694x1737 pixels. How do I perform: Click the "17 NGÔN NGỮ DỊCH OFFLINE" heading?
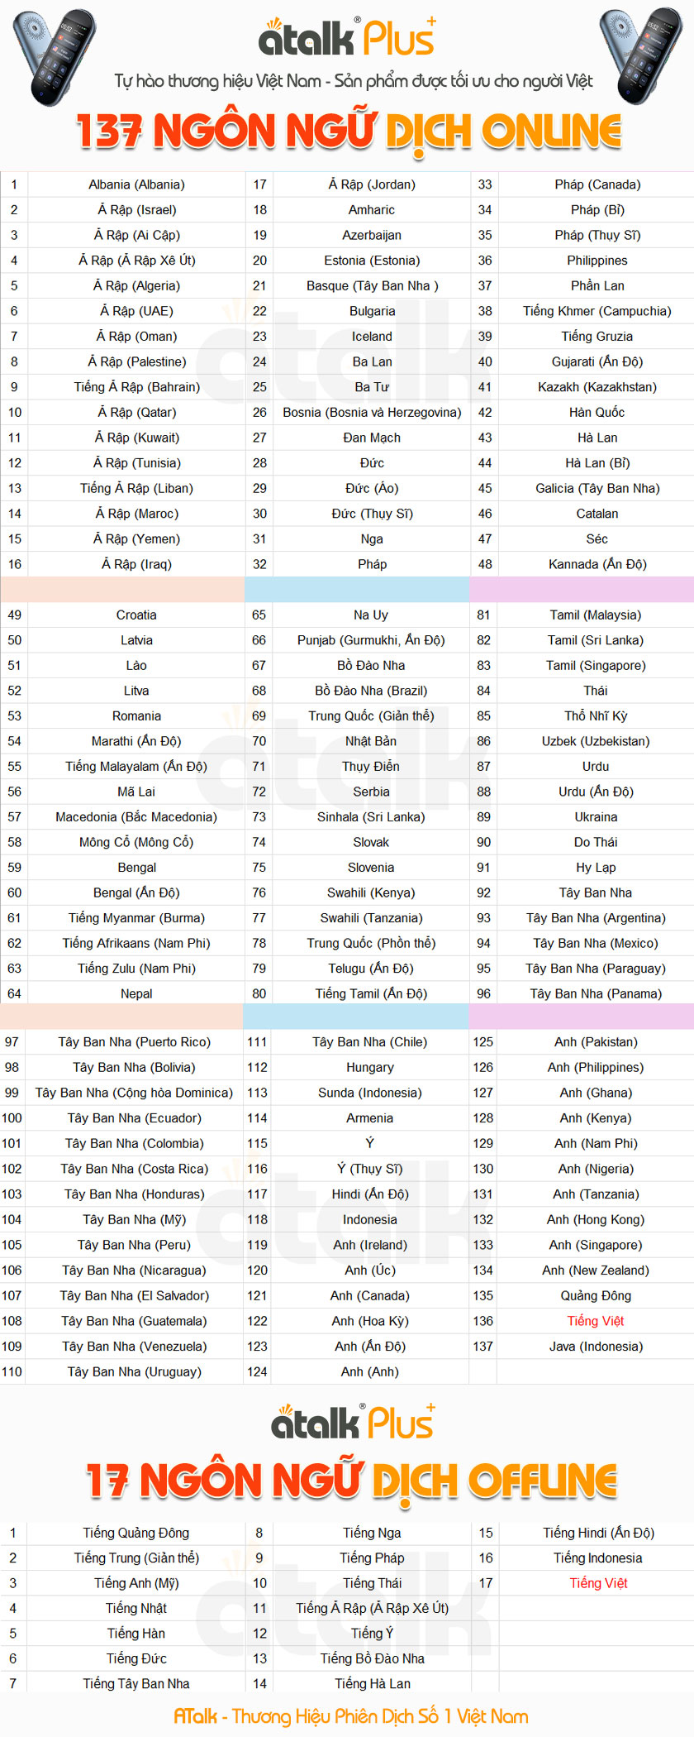(351, 1480)
